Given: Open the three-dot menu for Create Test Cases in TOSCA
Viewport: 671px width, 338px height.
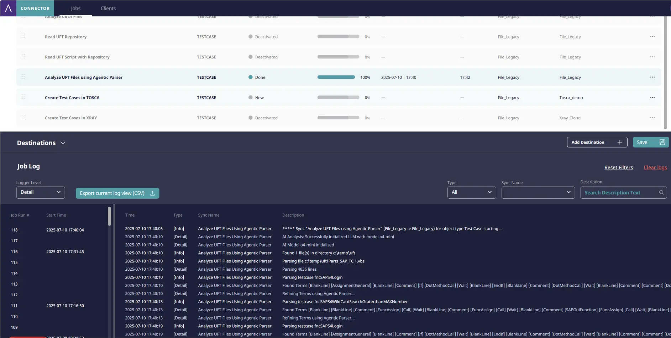Looking at the screenshot, I should pos(652,98).
